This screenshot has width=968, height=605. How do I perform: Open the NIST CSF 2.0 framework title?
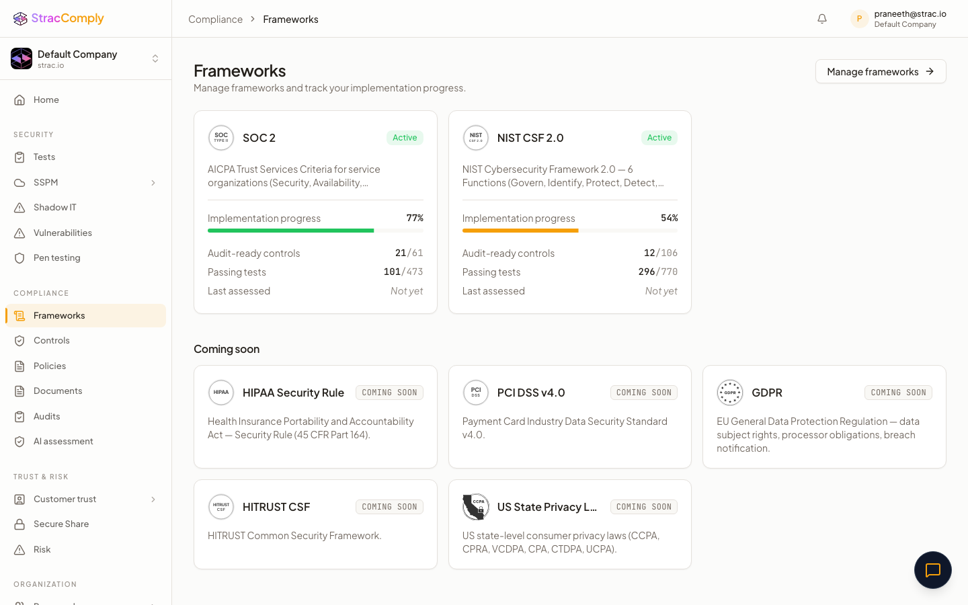point(530,138)
